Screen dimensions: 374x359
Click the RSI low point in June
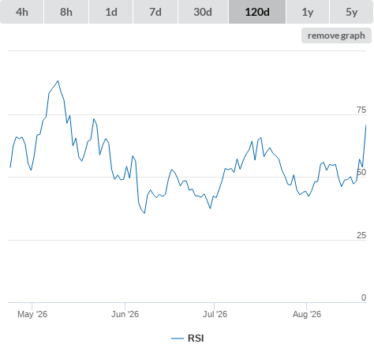pyautogui.click(x=144, y=213)
